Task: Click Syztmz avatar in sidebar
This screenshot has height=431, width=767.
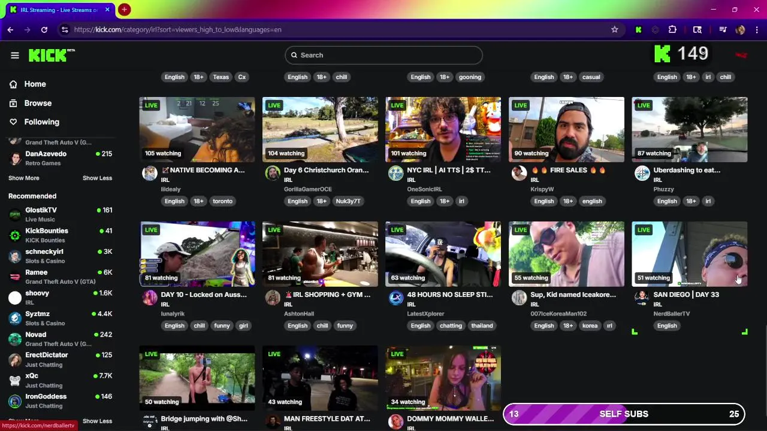Action: [x=15, y=318]
